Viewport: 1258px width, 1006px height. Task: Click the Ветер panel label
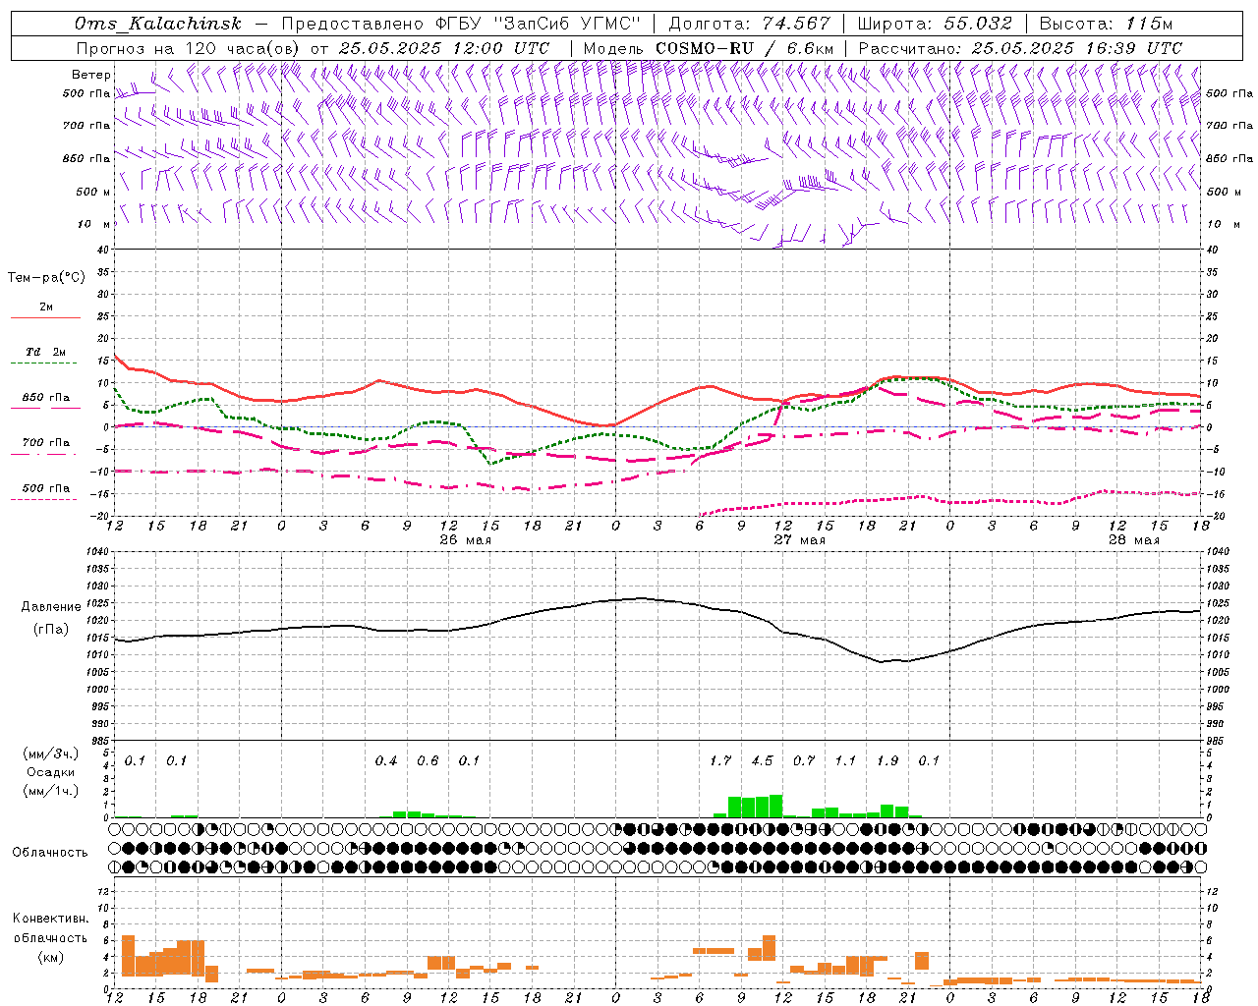pos(90,75)
